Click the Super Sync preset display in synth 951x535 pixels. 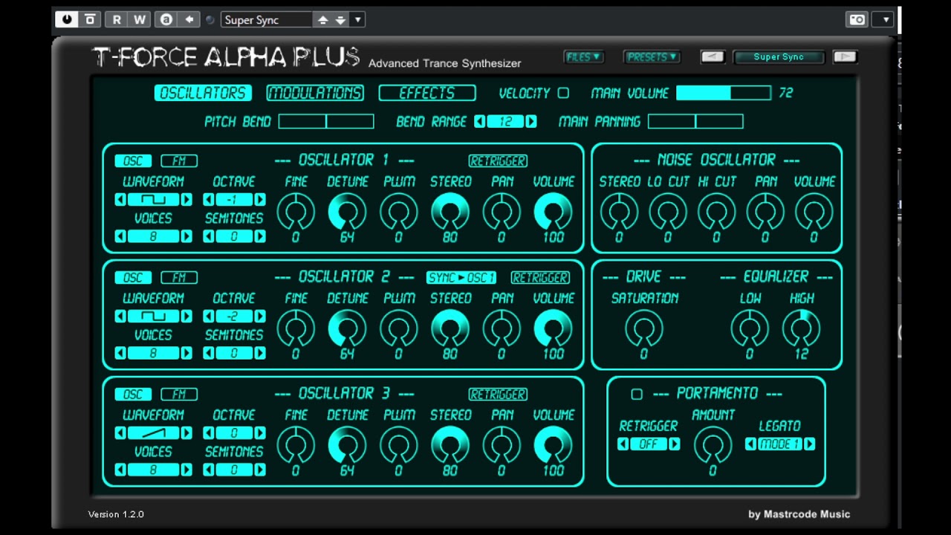tap(779, 57)
